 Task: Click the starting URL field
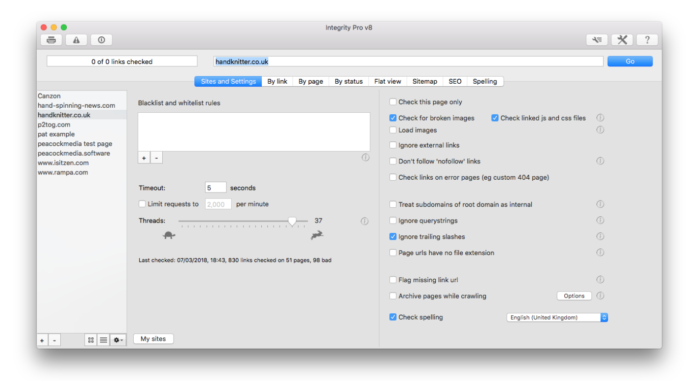[x=408, y=61]
